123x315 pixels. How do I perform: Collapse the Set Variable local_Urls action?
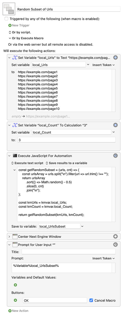(x=9, y=58)
